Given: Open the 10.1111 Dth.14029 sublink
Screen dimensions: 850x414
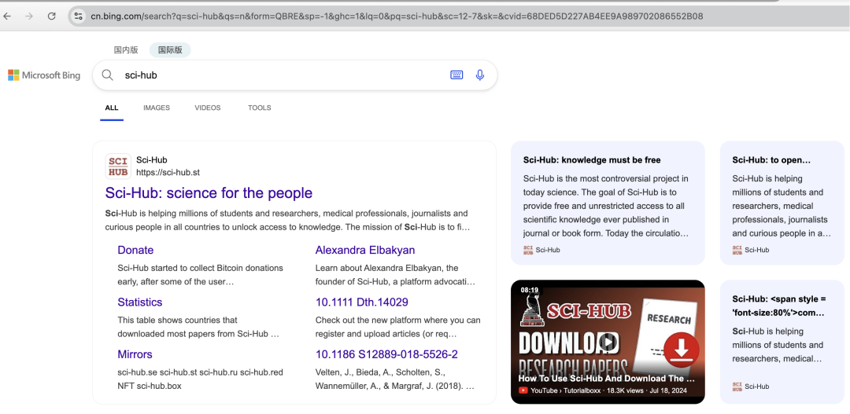Looking at the screenshot, I should coord(362,302).
